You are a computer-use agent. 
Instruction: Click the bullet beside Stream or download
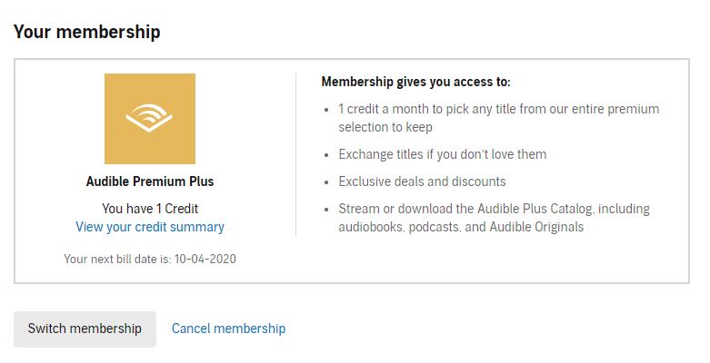click(x=327, y=210)
